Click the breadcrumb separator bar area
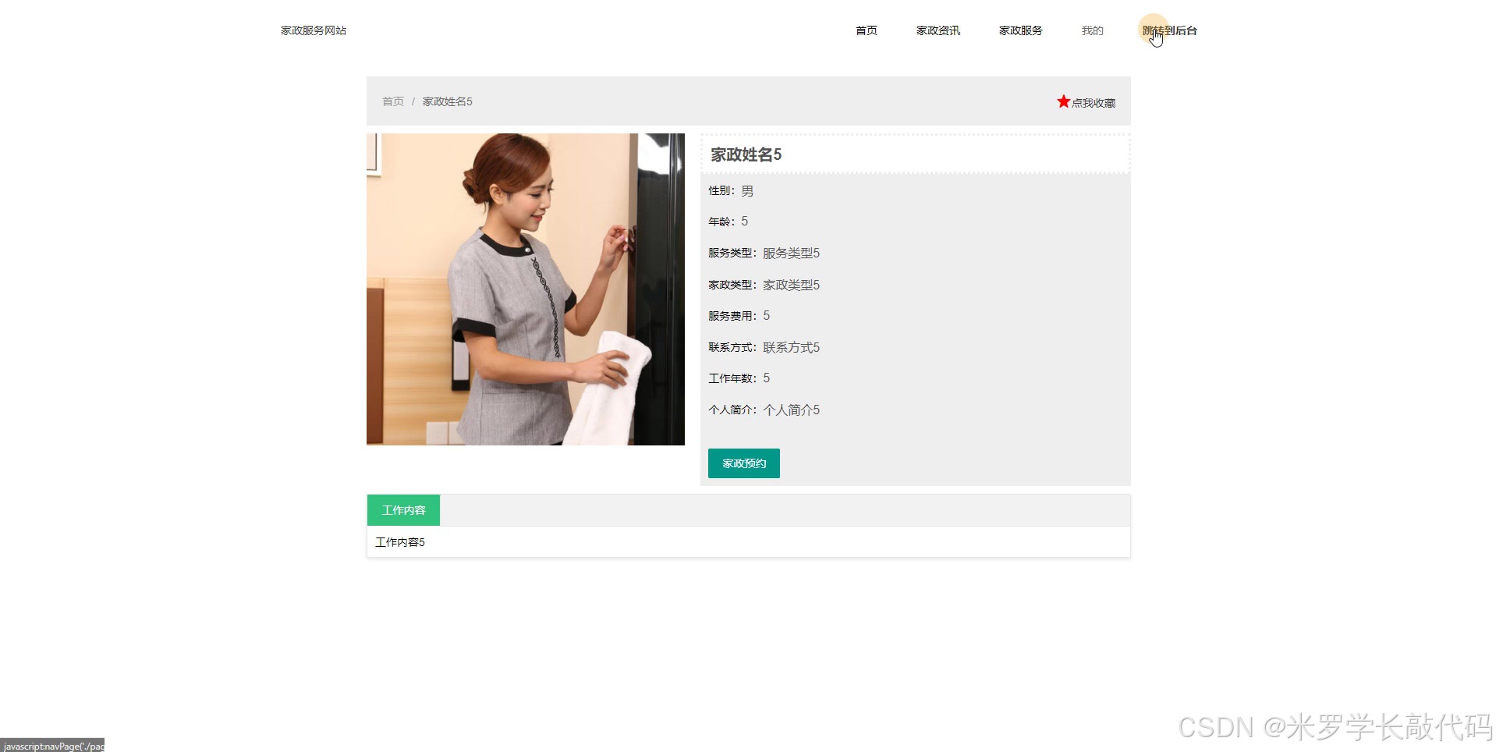The image size is (1496, 752). [412, 101]
